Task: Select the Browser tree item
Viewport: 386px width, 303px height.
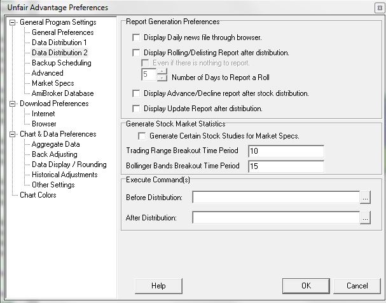Action: 44,124
